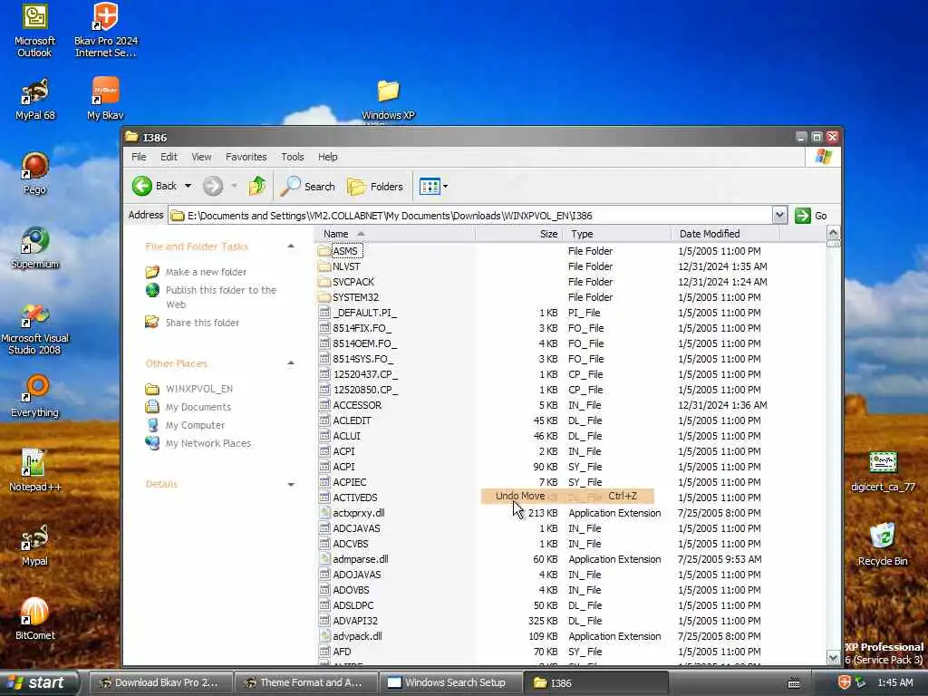Select Microsoft Visual Studio 2008 icon
928x696 pixels.
click(35, 330)
